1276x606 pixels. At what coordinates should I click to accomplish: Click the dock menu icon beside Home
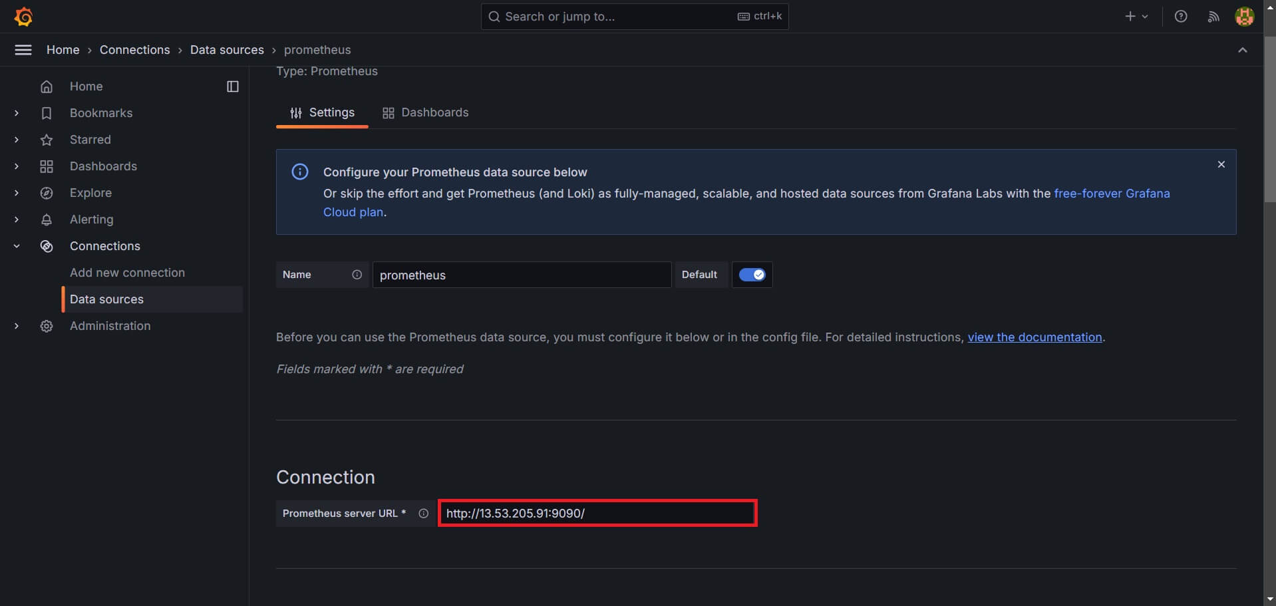[x=232, y=86]
